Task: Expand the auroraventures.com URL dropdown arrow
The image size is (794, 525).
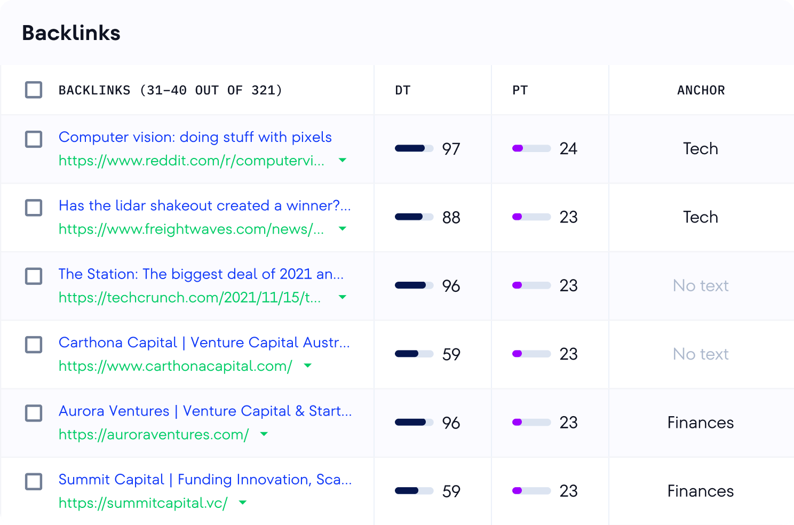Action: pyautogui.click(x=264, y=434)
